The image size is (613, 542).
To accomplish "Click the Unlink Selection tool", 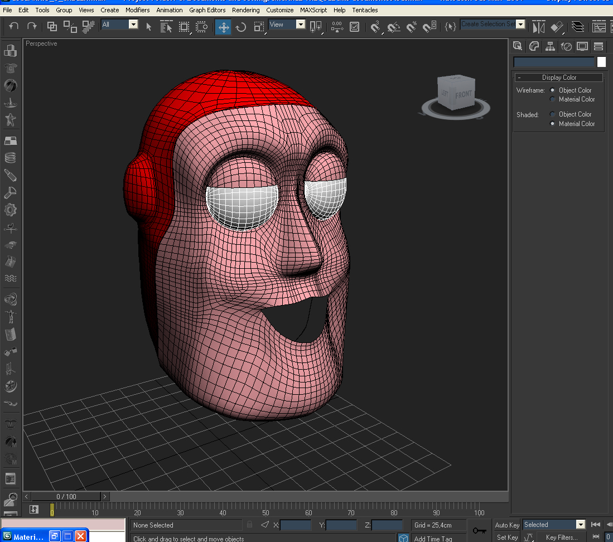I will click(x=70, y=27).
